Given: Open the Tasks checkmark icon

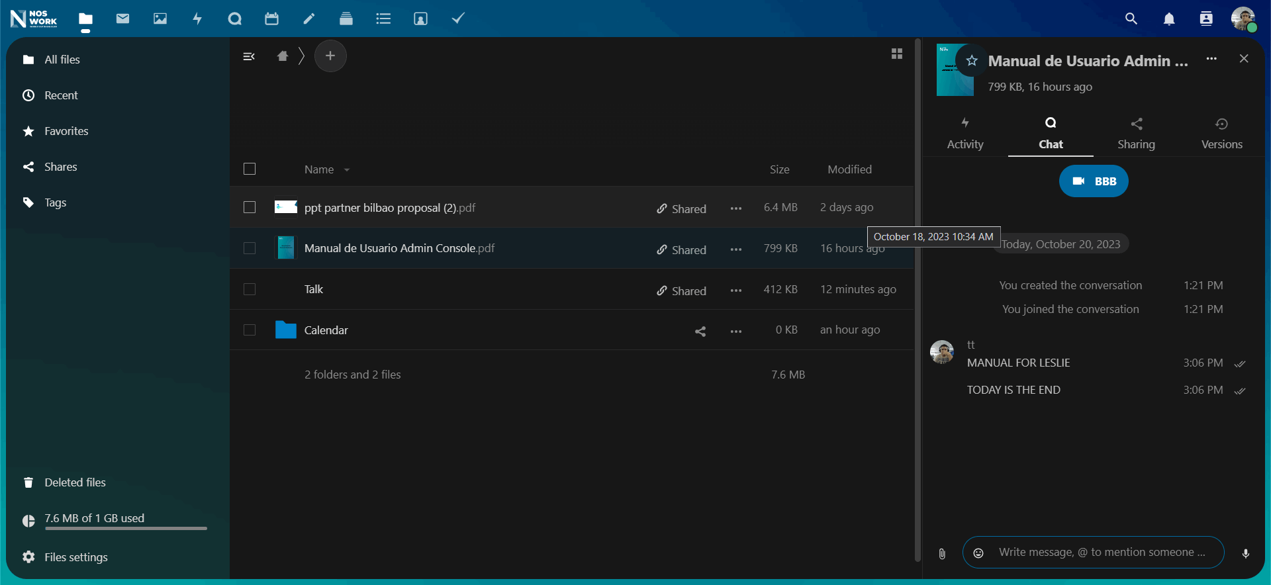Looking at the screenshot, I should coord(457,19).
